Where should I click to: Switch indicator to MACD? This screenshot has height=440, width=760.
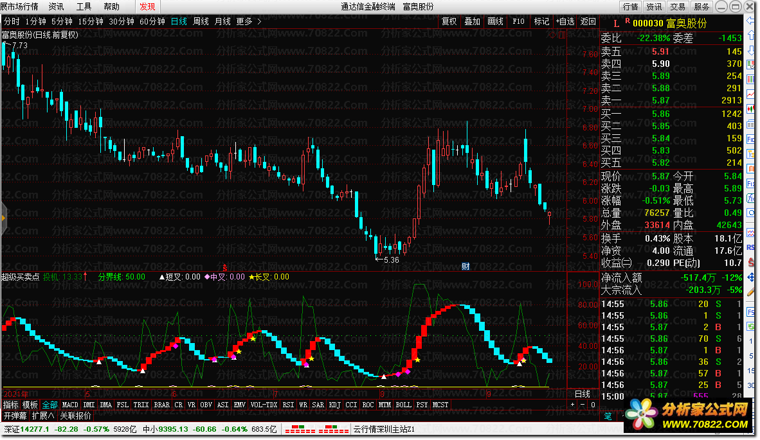[x=70, y=405]
